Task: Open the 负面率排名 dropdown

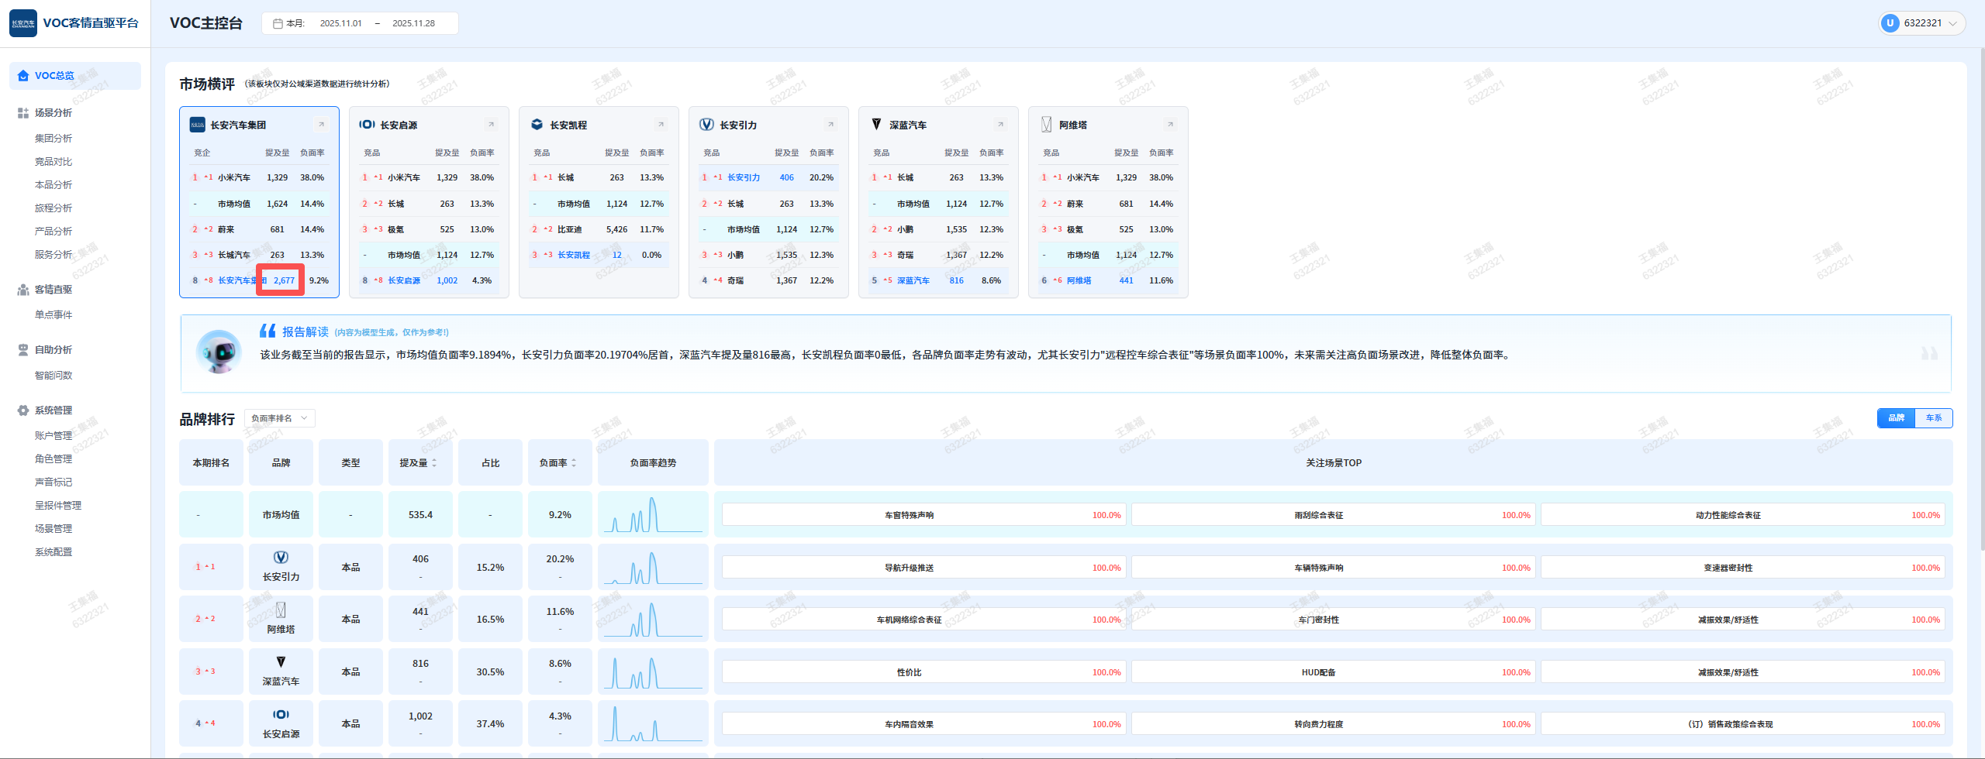Action: pyautogui.click(x=280, y=418)
